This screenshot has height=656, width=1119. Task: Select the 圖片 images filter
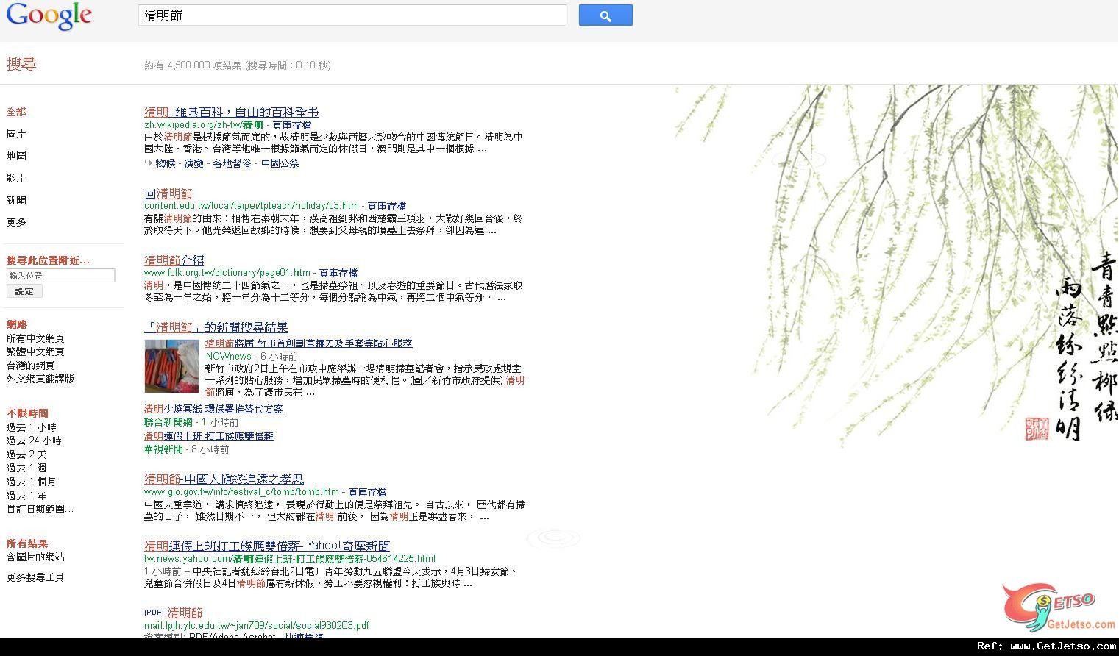tap(16, 134)
